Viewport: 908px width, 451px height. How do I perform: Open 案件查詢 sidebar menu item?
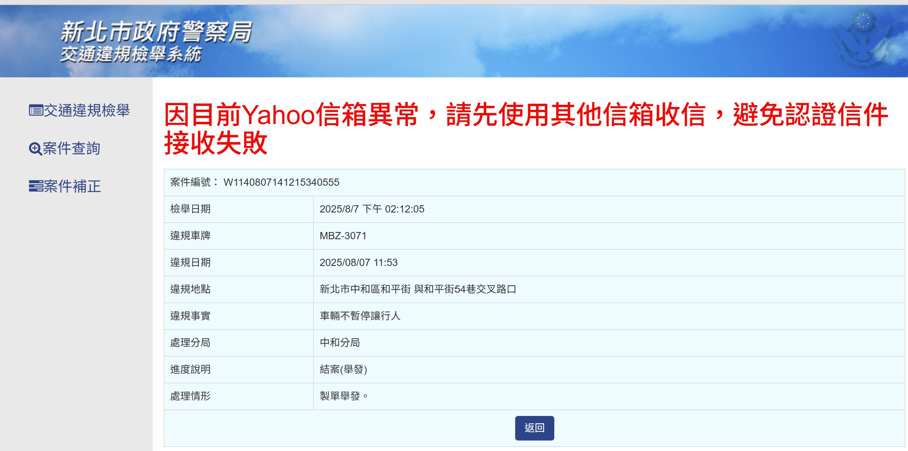click(x=64, y=149)
